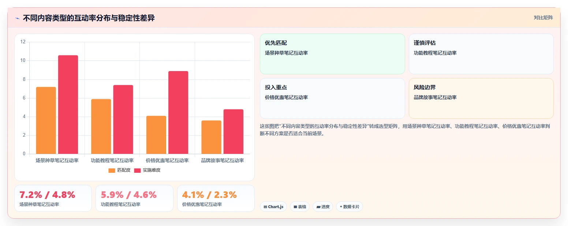The width and height of the screenshot is (568, 226).
Task: Click the red 实施难度 bar for 品牌故事笔记互动率
Action: click(x=233, y=132)
